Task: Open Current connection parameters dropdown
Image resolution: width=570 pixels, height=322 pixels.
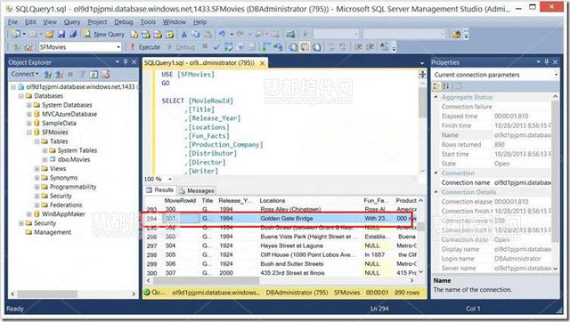Action: [556, 75]
